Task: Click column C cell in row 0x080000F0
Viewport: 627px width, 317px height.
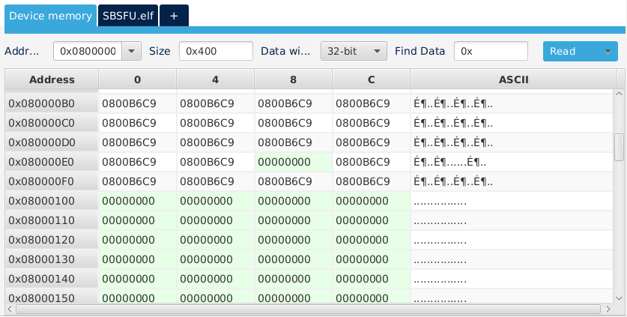Action: 371,181
